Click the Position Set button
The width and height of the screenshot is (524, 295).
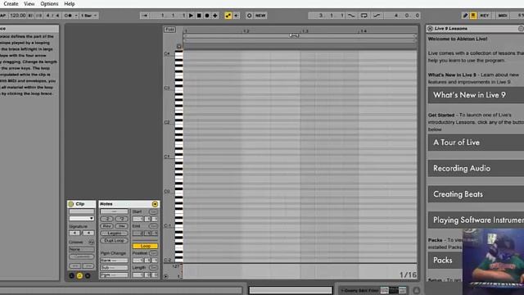click(153, 253)
